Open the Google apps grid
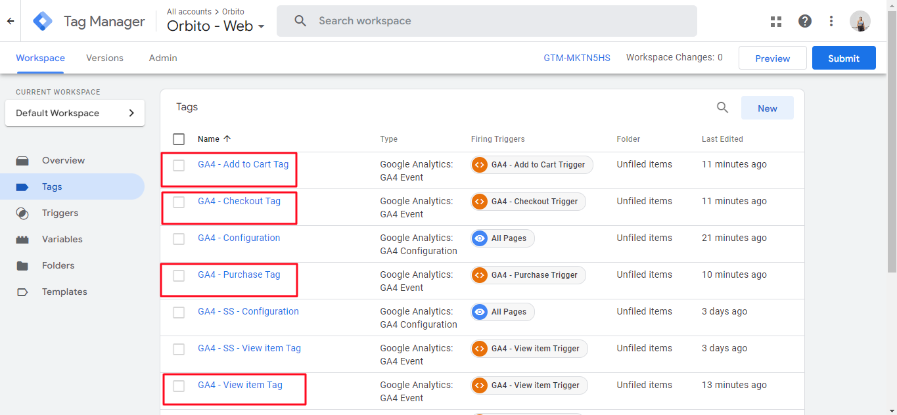 (x=776, y=21)
